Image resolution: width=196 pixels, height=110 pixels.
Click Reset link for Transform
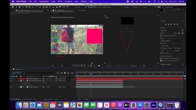(x=44, y=83)
